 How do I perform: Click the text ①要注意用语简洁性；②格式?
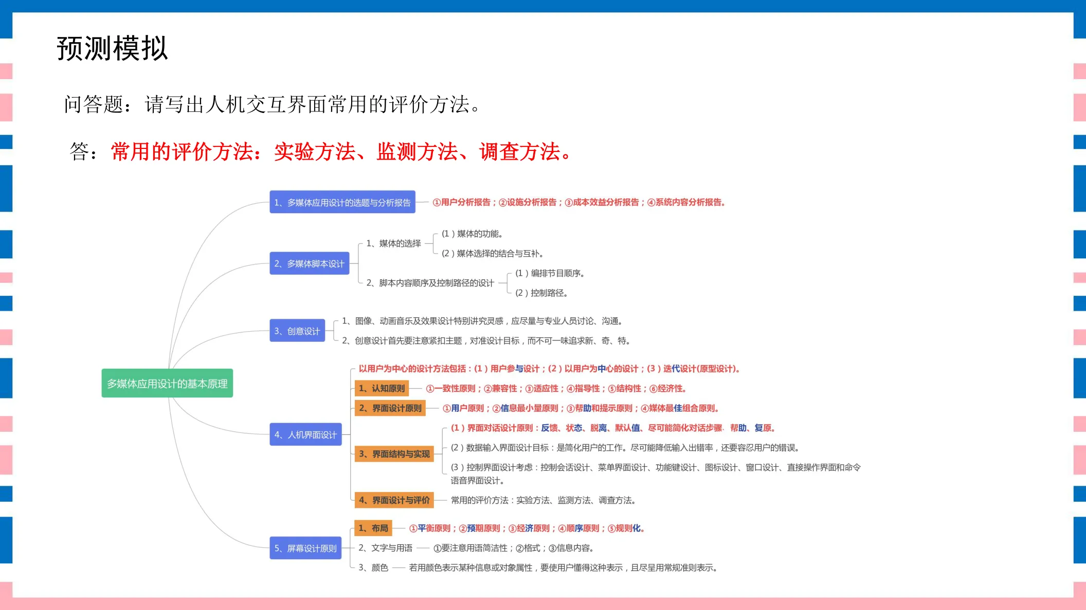pyautogui.click(x=515, y=548)
